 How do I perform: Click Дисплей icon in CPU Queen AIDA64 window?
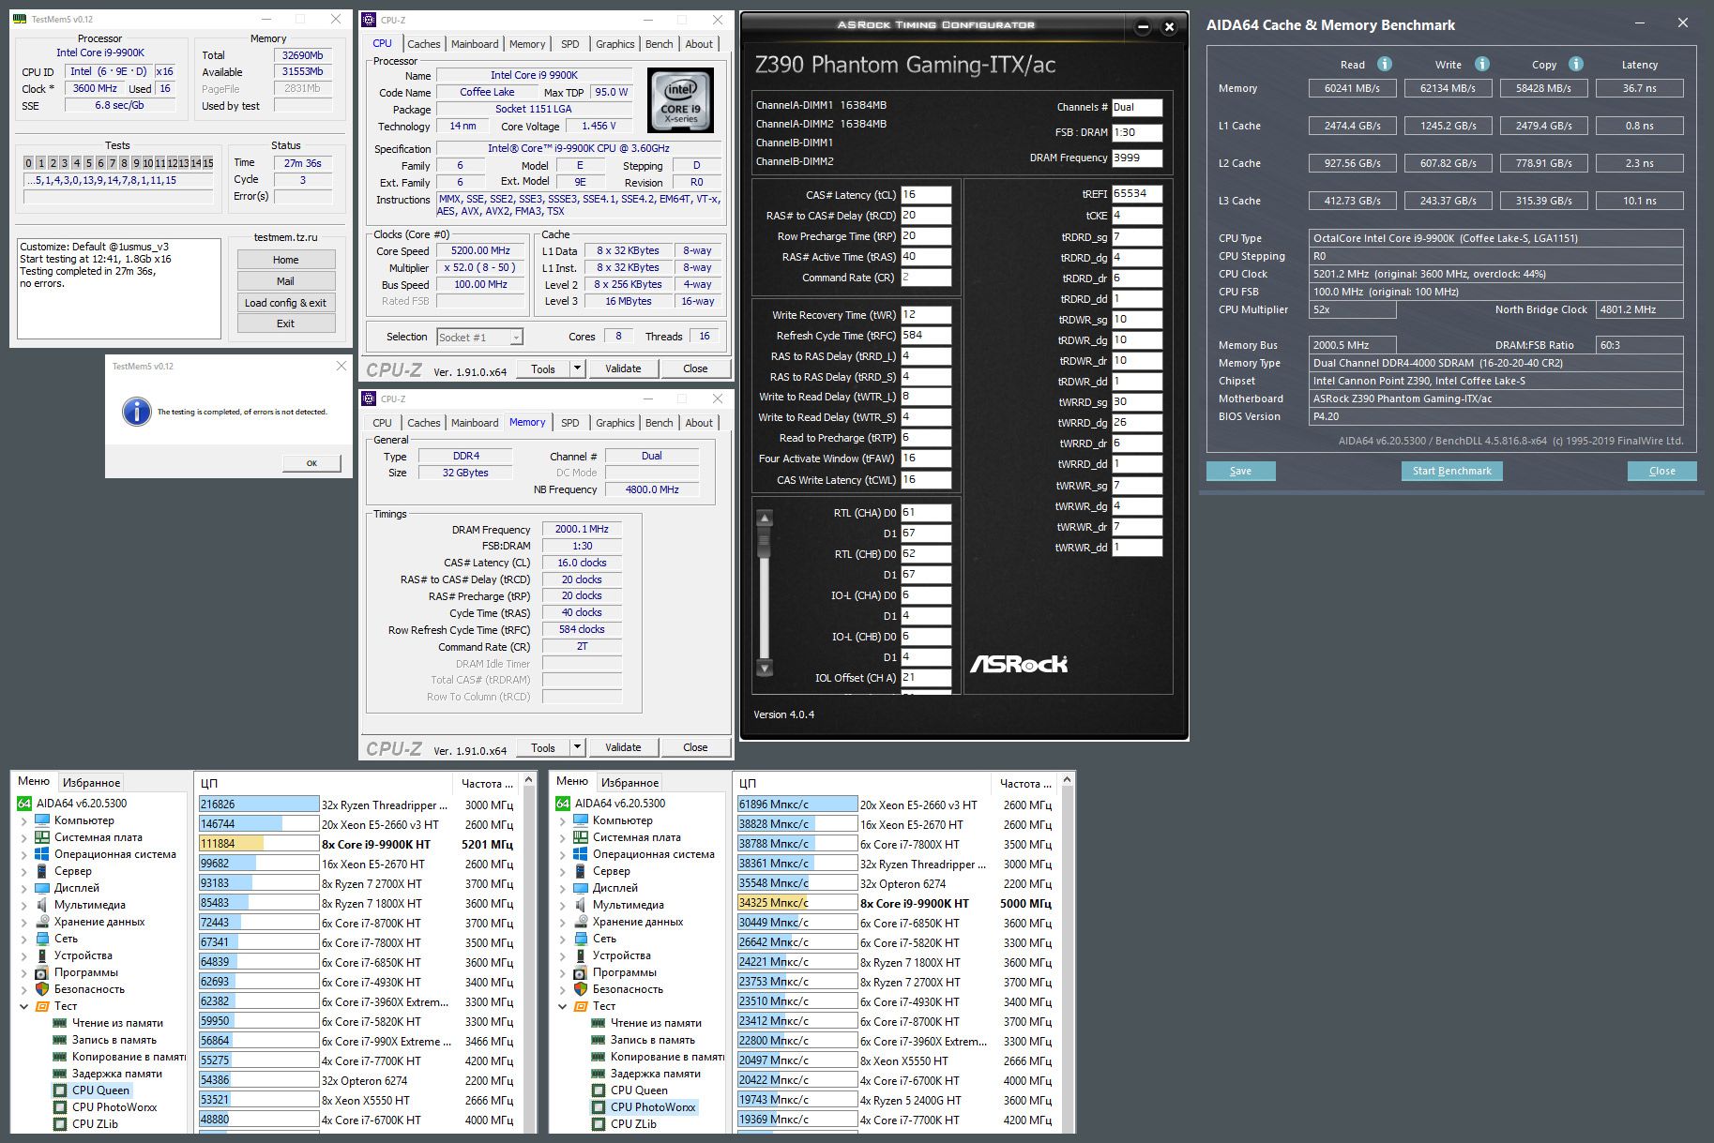click(42, 888)
